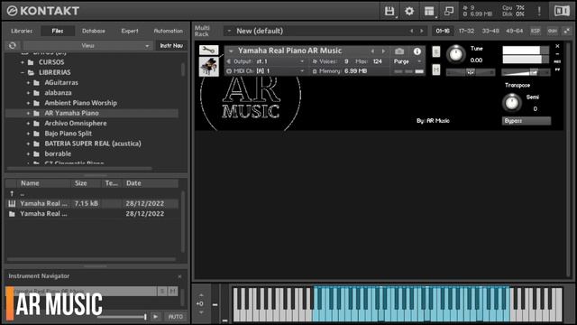Switch to the Database tab
Viewport: 577px width, 325px height.
(x=94, y=31)
